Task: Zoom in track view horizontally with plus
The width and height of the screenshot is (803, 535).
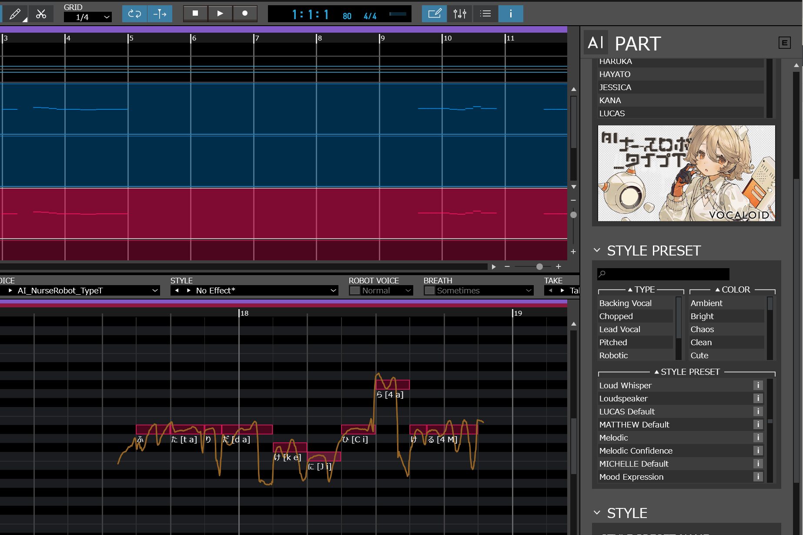Action: pyautogui.click(x=559, y=266)
